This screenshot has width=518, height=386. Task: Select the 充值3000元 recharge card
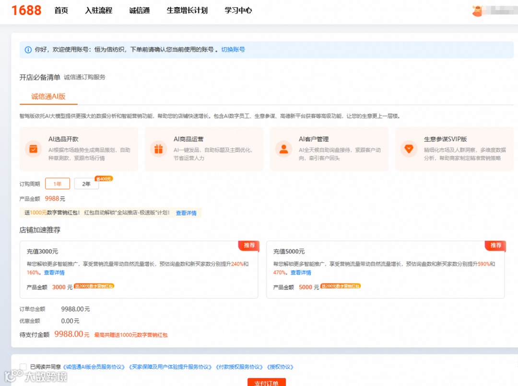[x=139, y=270]
